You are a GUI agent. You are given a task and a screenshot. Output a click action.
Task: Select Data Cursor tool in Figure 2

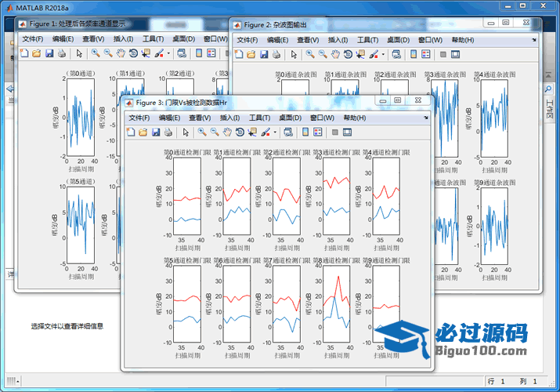(x=360, y=54)
